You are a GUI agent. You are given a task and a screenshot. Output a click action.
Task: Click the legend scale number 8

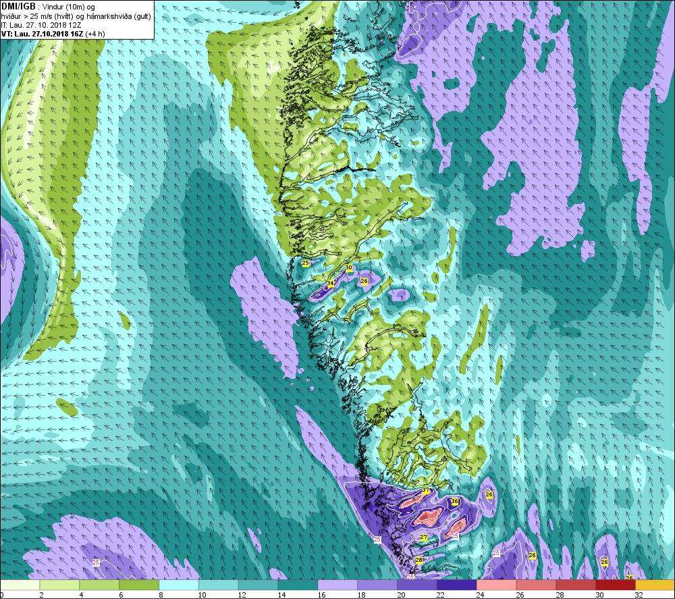point(161,595)
